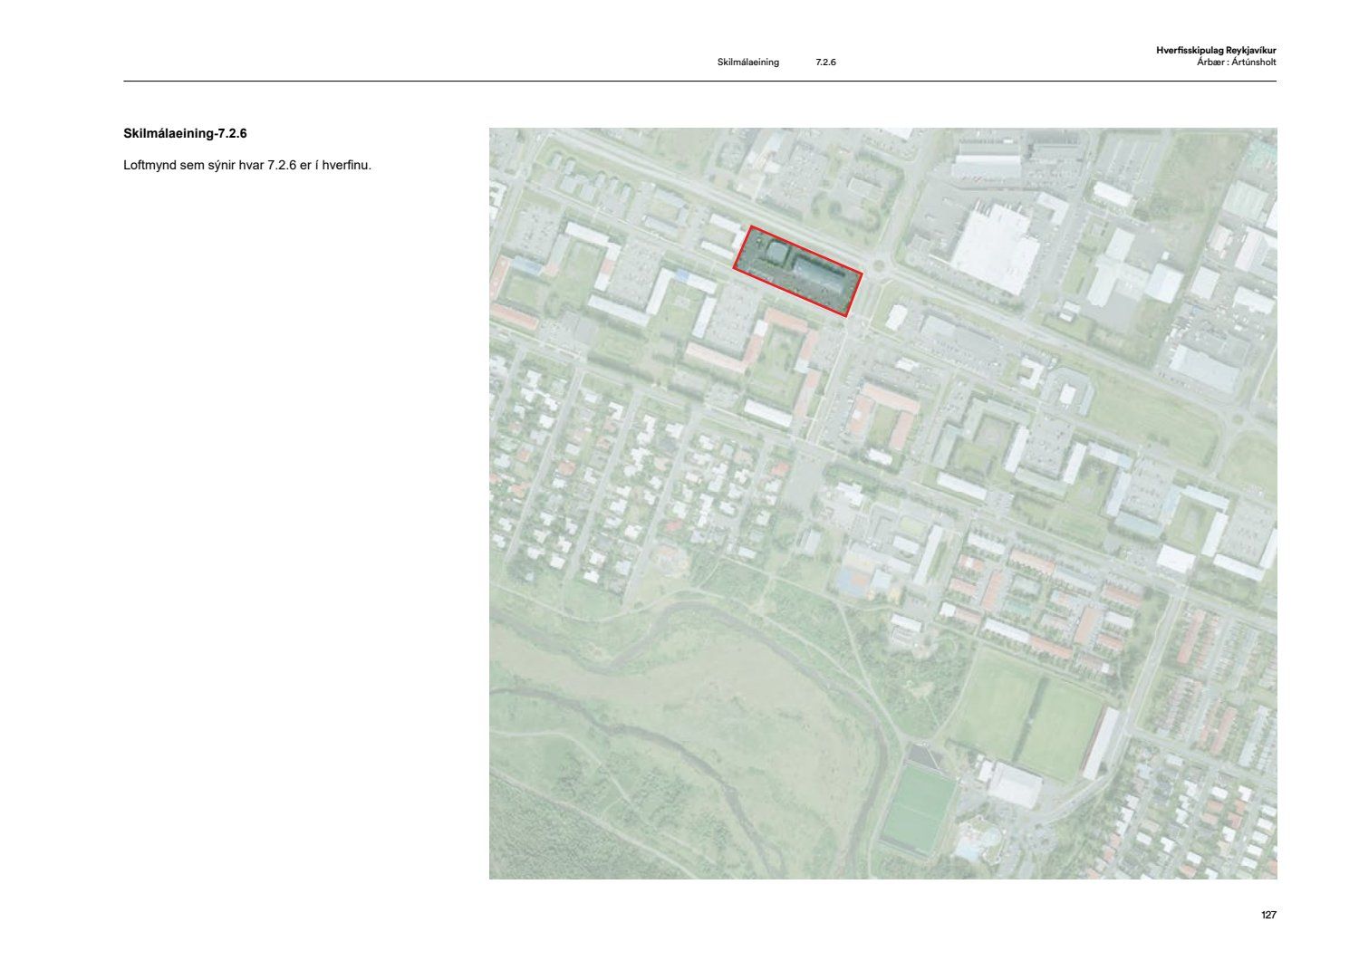
Task: Click the Skilmálaeining label in page header
Action: [x=747, y=62]
